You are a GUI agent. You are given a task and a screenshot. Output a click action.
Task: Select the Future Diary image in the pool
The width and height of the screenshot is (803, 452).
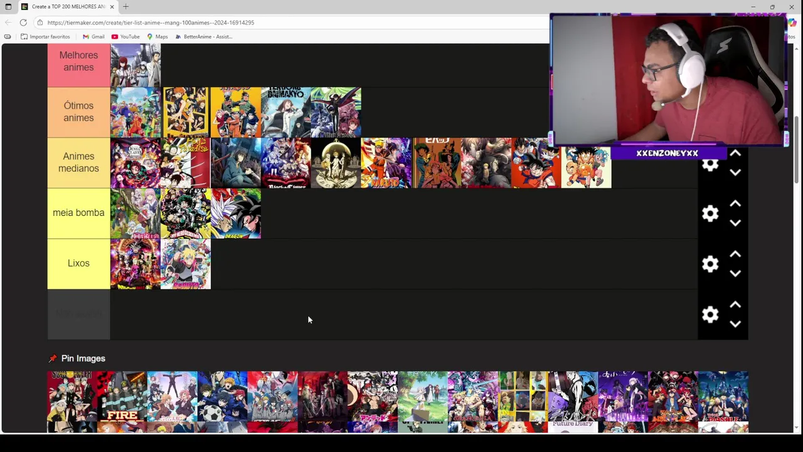[x=573, y=396]
